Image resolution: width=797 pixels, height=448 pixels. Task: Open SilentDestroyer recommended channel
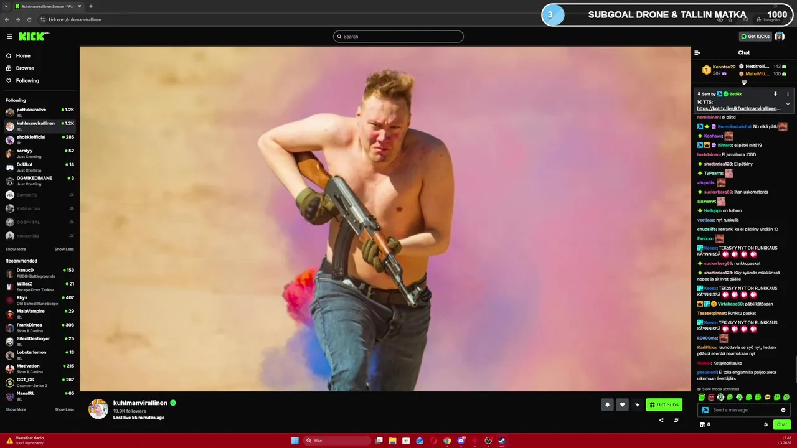pos(40,342)
